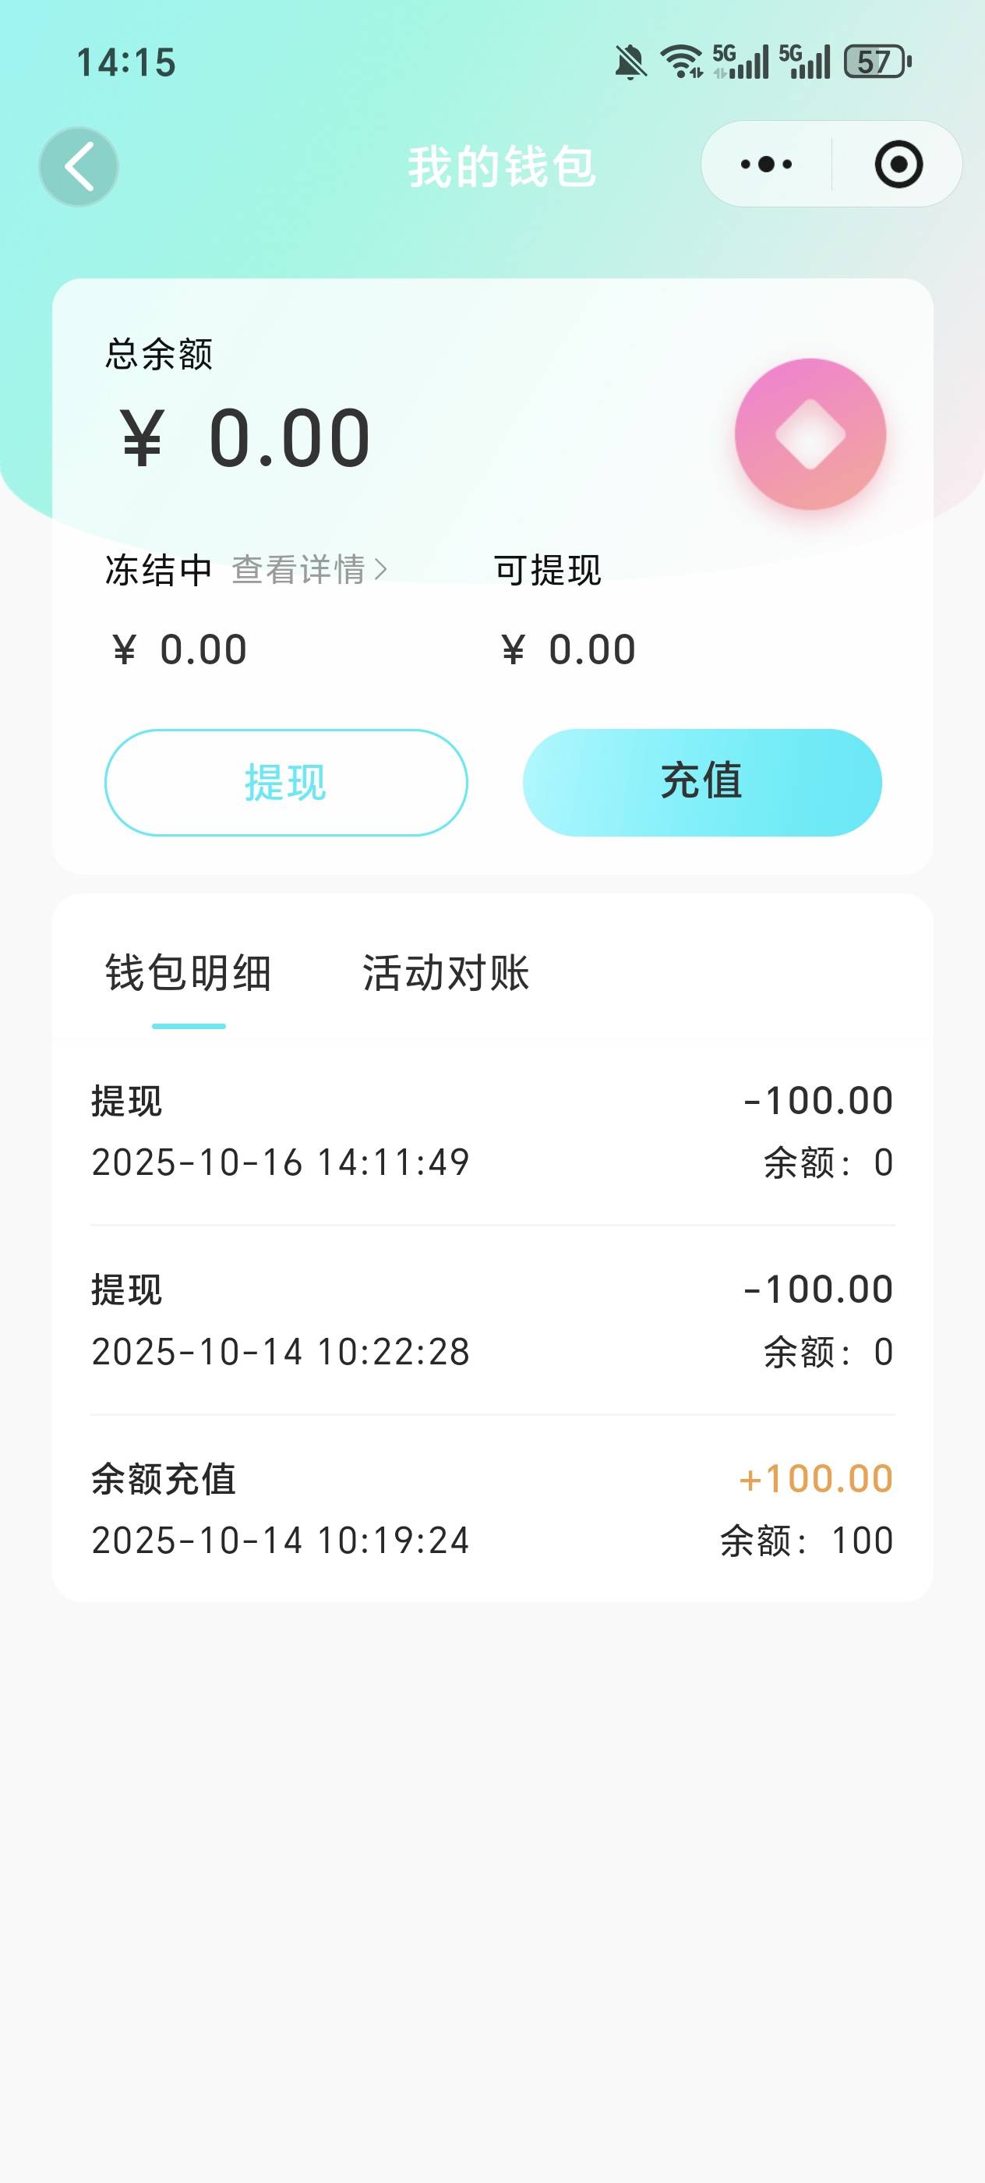The height and width of the screenshot is (2183, 985).
Task: Tap the battery indicator showing 57
Action: coord(877,62)
